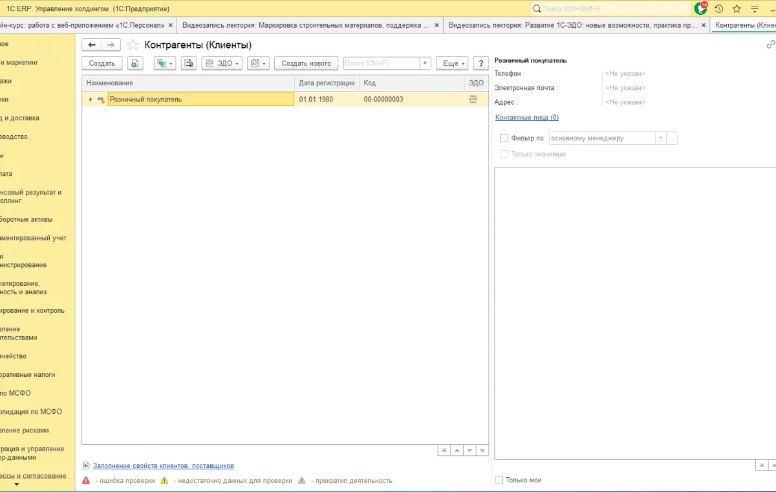Expand the Розничный покупатель row

pos(91,100)
